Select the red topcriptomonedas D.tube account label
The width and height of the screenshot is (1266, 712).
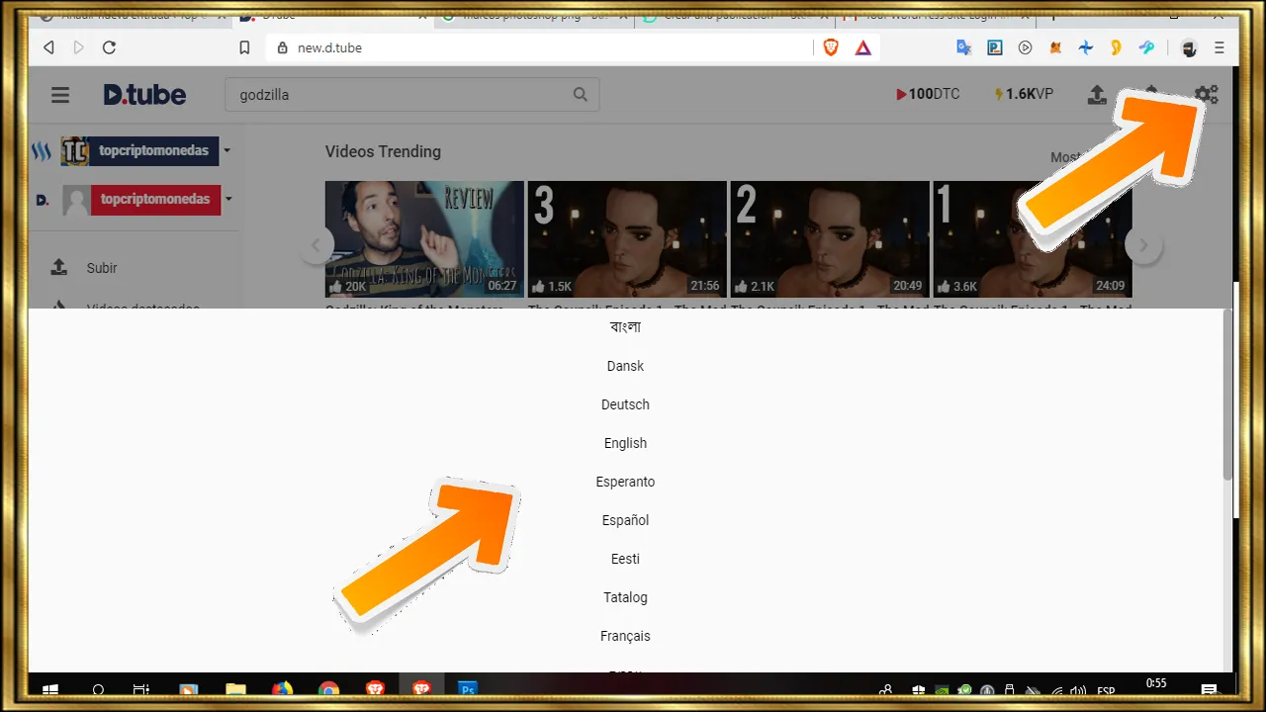(155, 199)
